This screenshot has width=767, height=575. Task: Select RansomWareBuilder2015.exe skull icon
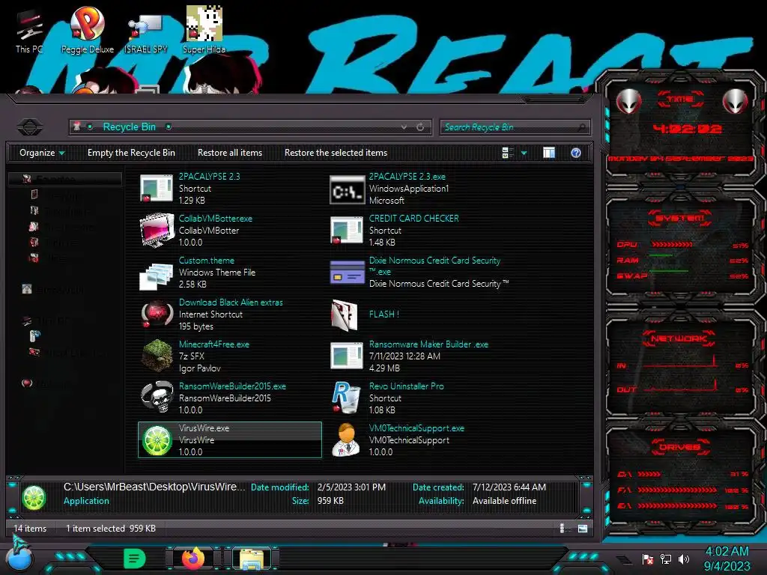point(157,397)
